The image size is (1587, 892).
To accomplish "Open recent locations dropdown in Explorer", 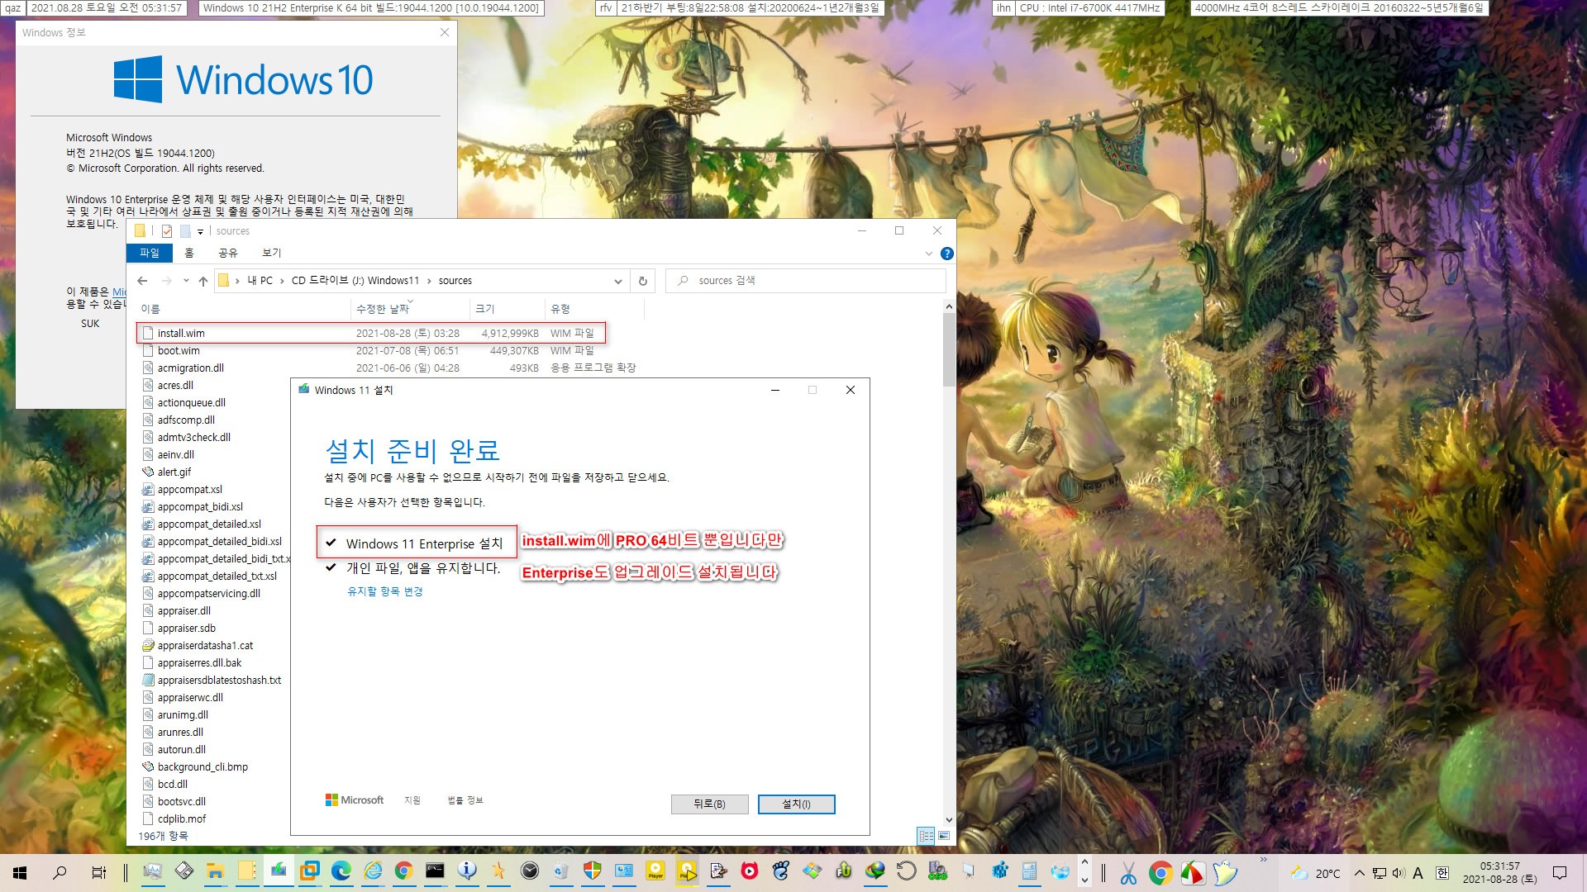I will 186,281.
